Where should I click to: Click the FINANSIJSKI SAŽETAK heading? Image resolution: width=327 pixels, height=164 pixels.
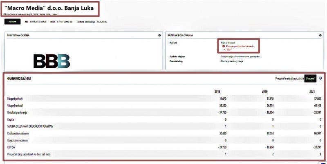[x=19, y=79]
